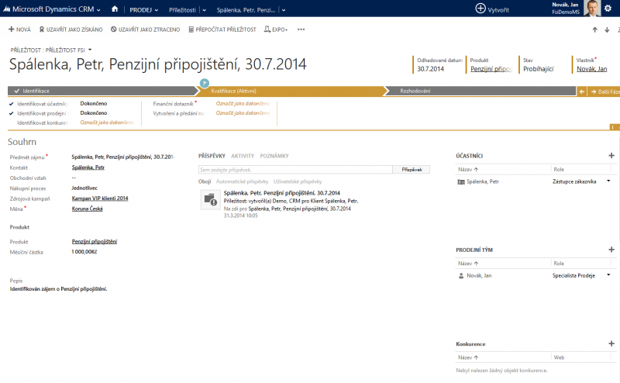Image resolution: width=620 pixels, height=383 pixels.
Task: Click Příležitosti in the navigation bar
Action: coord(182,10)
